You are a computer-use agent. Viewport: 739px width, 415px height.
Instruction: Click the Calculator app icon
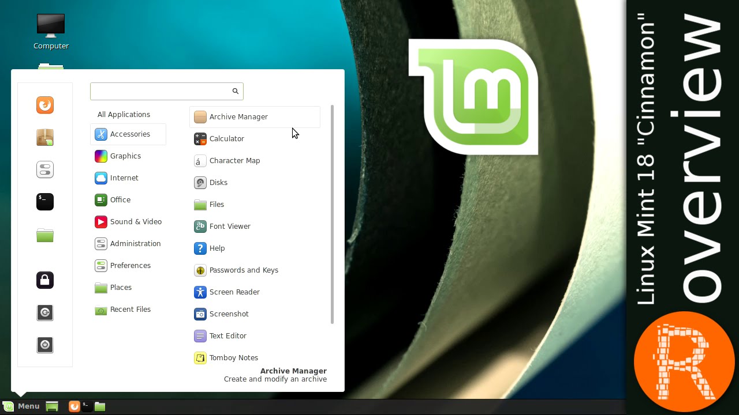200,139
